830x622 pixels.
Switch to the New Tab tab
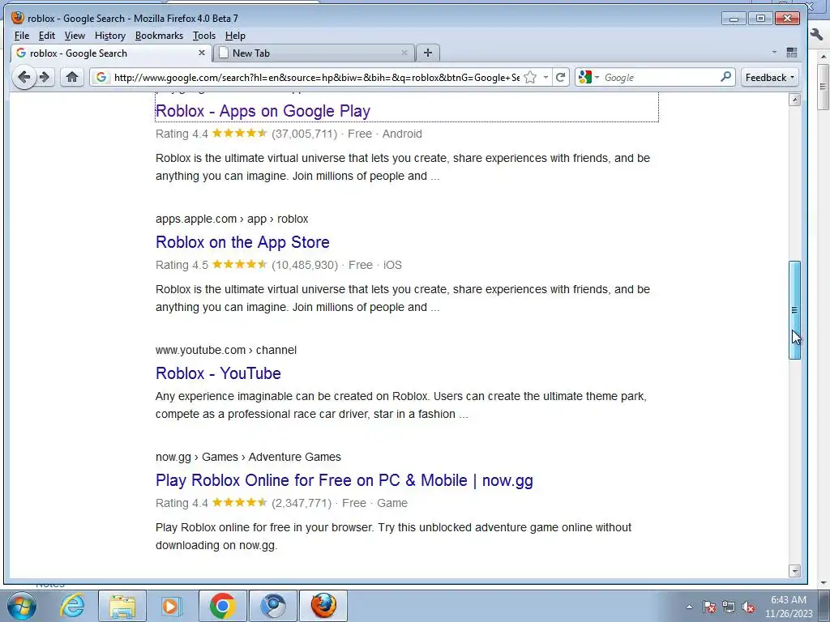pos(314,53)
